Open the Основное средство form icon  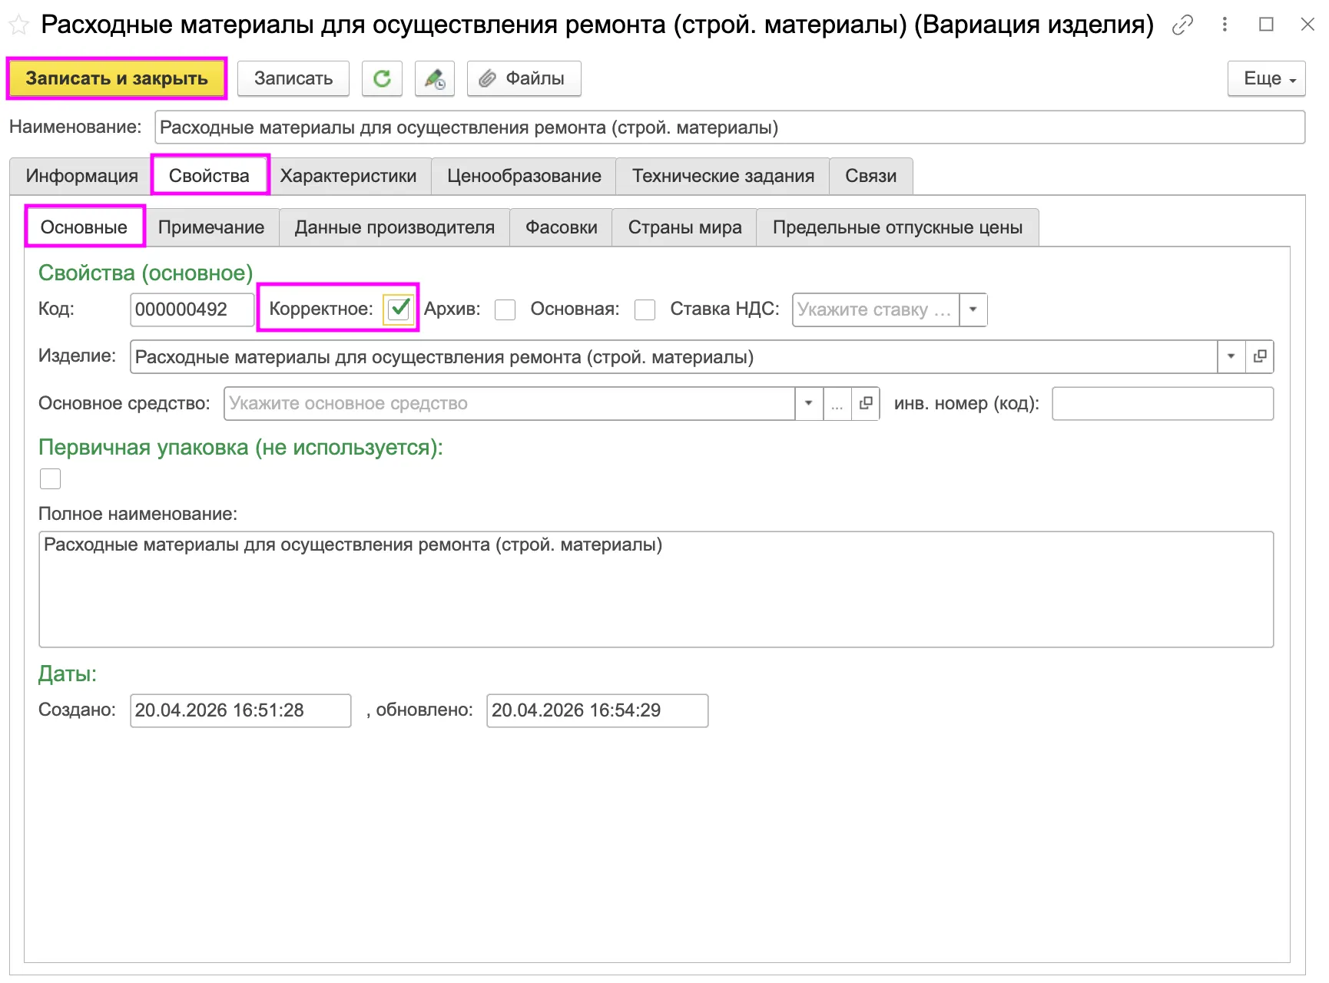point(866,403)
